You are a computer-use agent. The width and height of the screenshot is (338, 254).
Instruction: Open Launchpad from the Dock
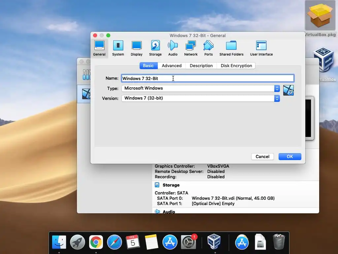77,242
